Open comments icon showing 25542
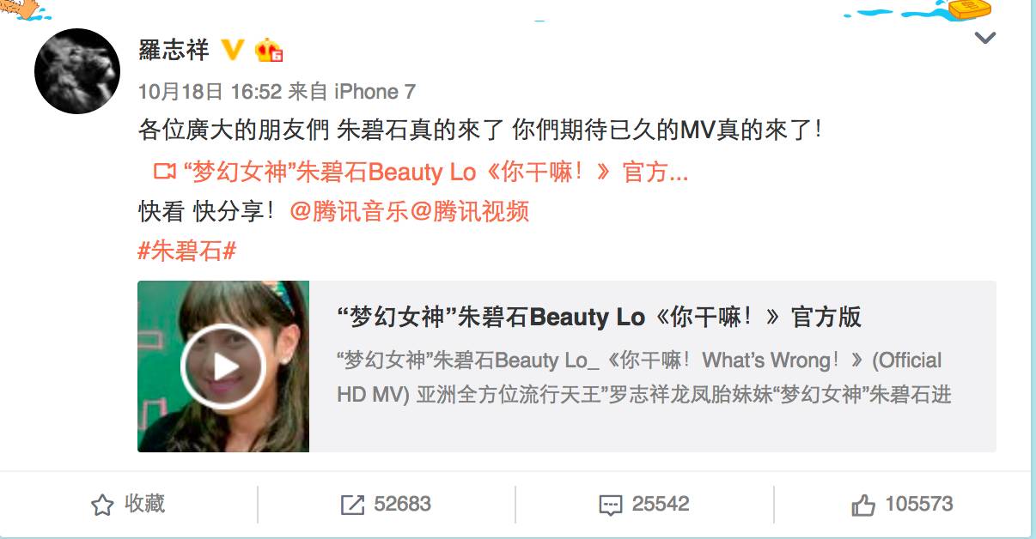The width and height of the screenshot is (1036, 539). [x=610, y=505]
